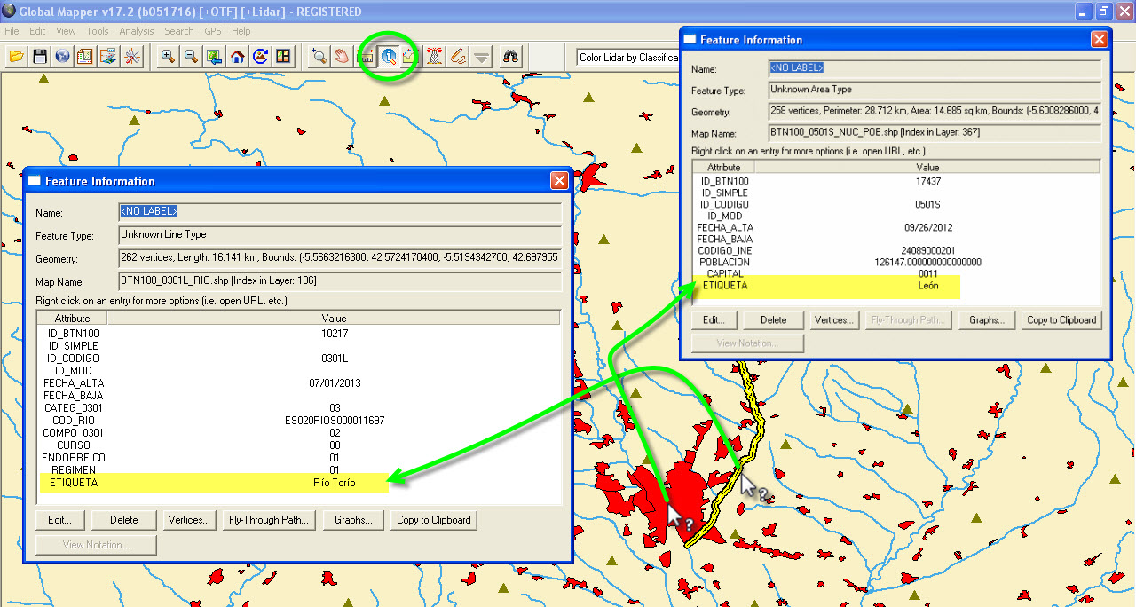This screenshot has height=607, width=1136.
Task: Save the workspace with the disk icon
Action: [41, 55]
